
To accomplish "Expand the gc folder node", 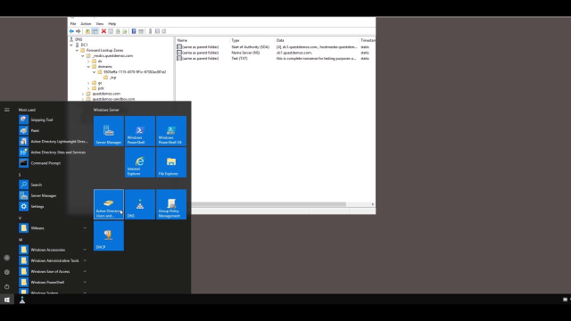I will click(x=88, y=83).
